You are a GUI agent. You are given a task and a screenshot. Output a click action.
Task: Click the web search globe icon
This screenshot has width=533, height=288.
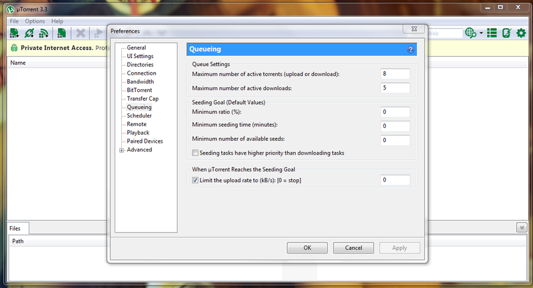470,33
